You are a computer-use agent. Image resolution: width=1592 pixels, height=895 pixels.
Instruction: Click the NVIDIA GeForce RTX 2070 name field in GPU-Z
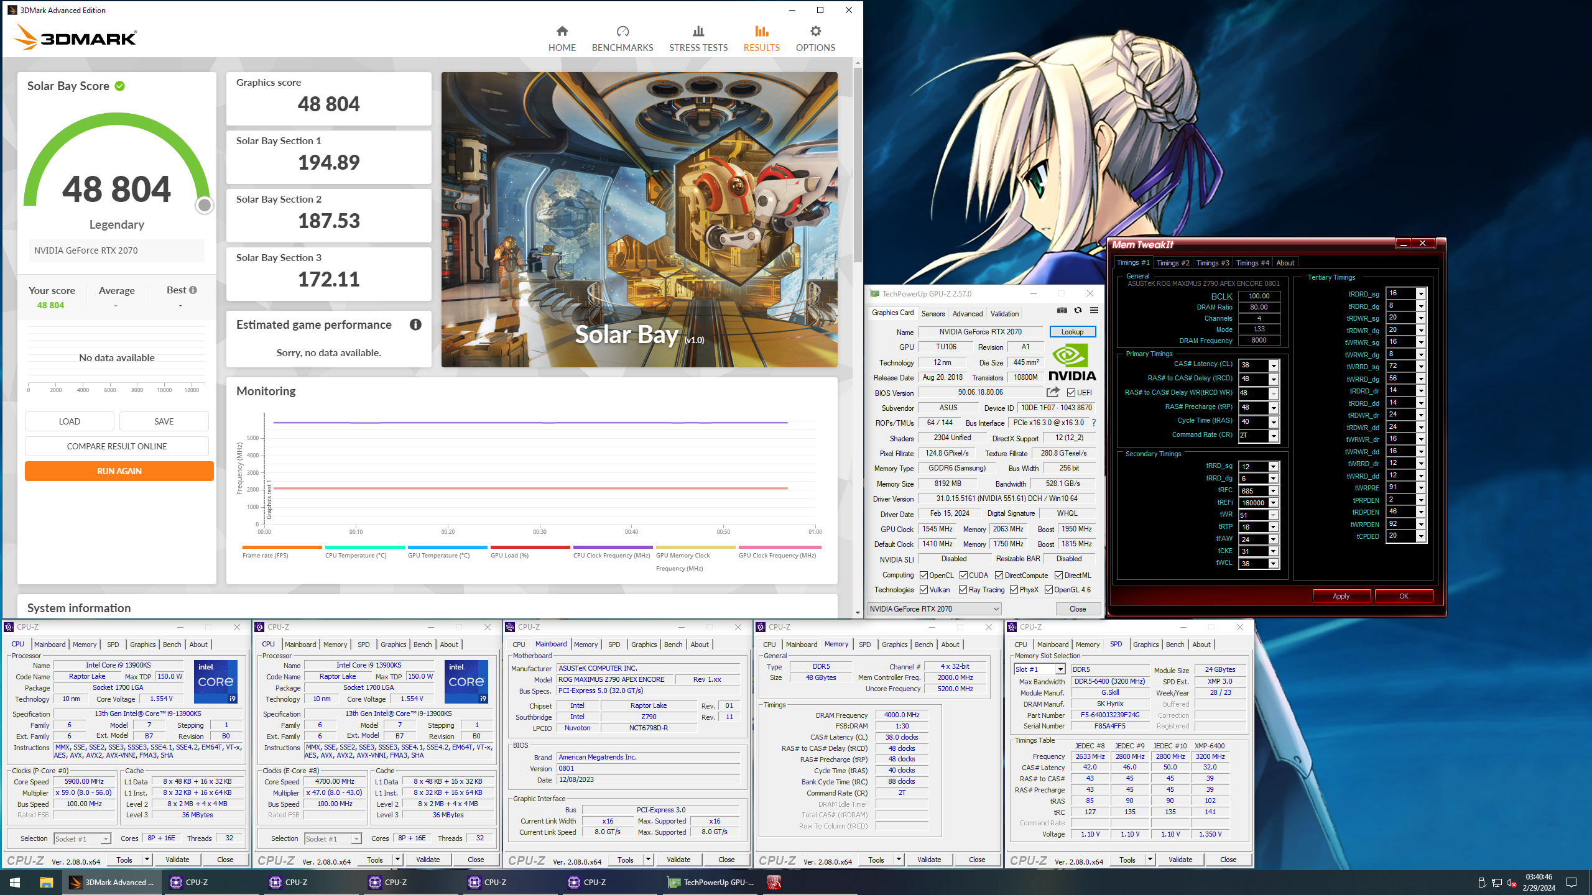[981, 332]
